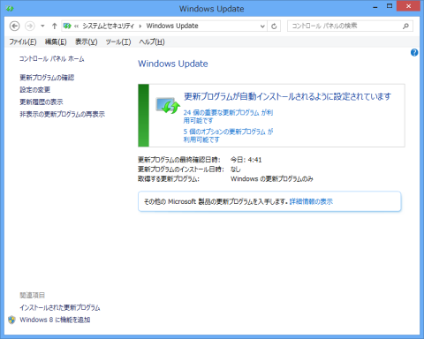Screen dimensions: 424x339
Task: Maximize the Windows Update window
Action: pos(390,6)
